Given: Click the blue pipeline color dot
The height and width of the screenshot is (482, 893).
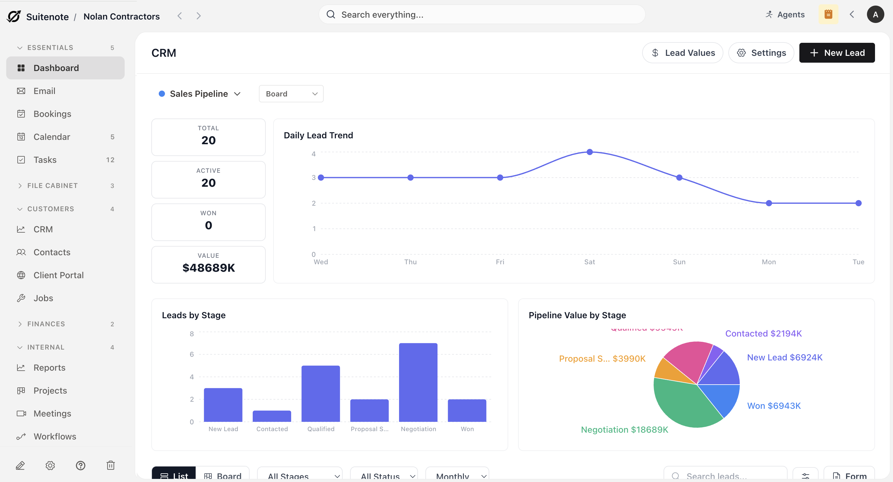Looking at the screenshot, I should pos(162,93).
